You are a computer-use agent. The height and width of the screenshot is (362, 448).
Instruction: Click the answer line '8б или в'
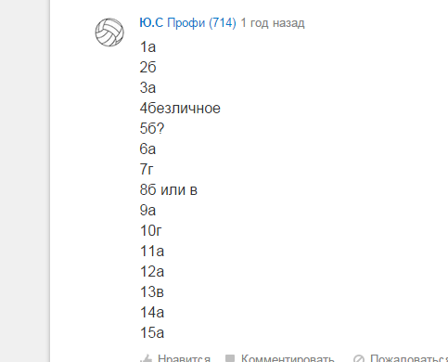tap(169, 190)
